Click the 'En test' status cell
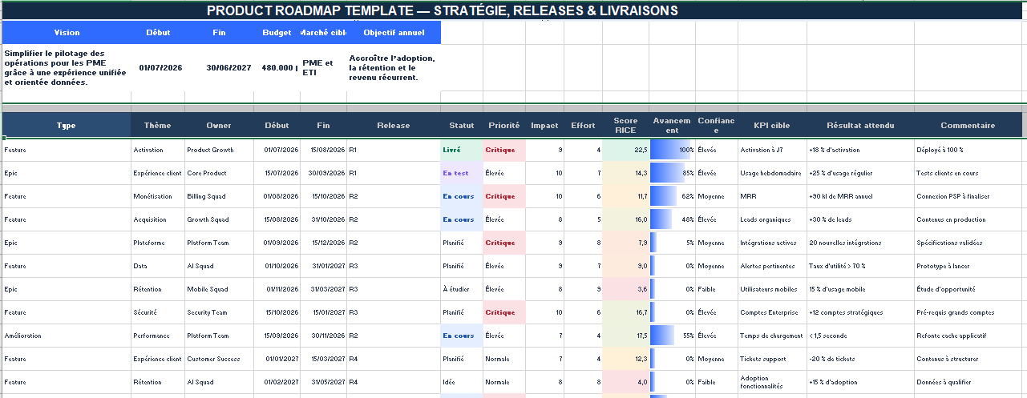The height and width of the screenshot is (398, 1027). coord(462,173)
